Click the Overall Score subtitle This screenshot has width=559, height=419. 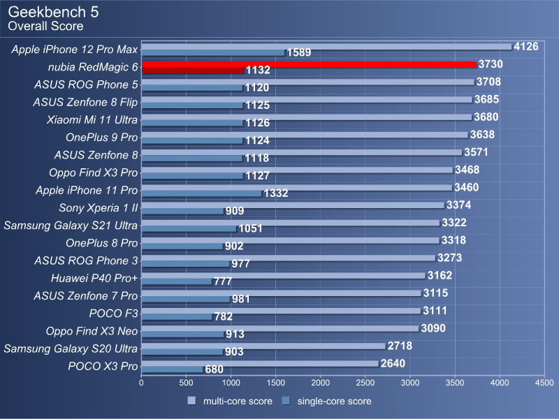point(45,26)
